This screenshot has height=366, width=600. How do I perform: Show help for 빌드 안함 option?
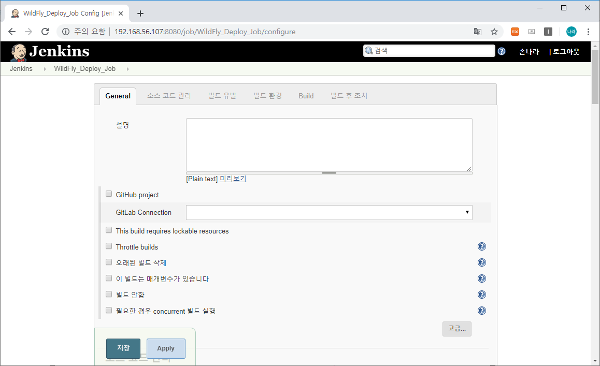click(x=482, y=295)
